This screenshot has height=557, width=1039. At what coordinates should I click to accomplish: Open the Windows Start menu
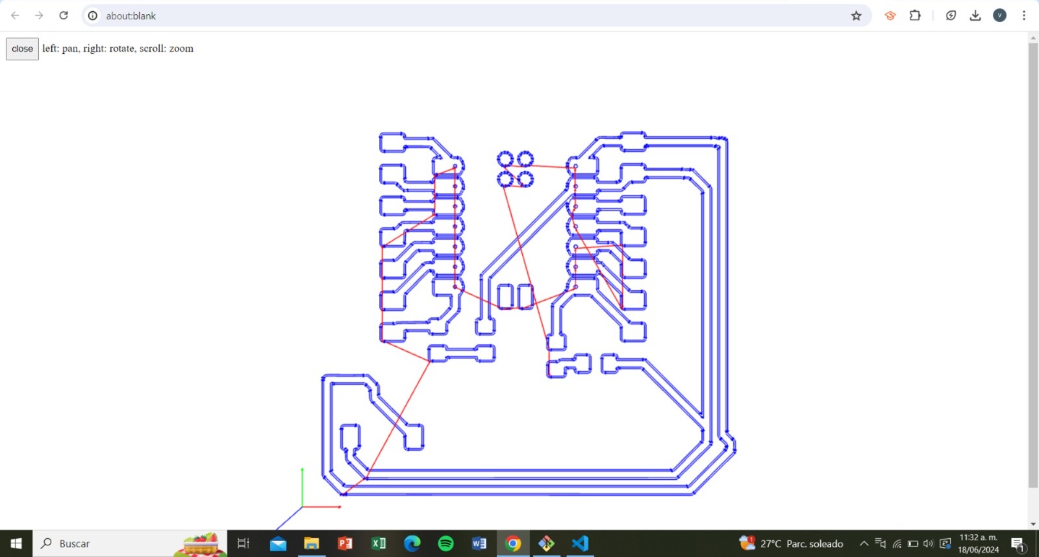16,543
